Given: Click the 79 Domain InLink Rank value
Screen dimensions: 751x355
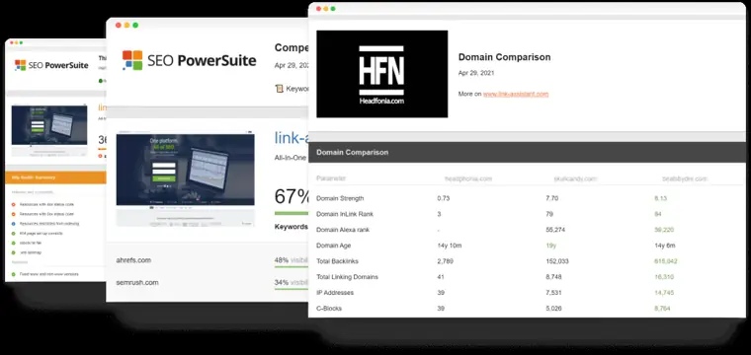Looking at the screenshot, I should (x=548, y=214).
